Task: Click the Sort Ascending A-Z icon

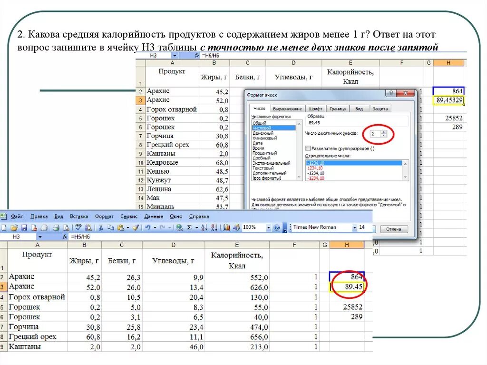Action: pos(204,227)
